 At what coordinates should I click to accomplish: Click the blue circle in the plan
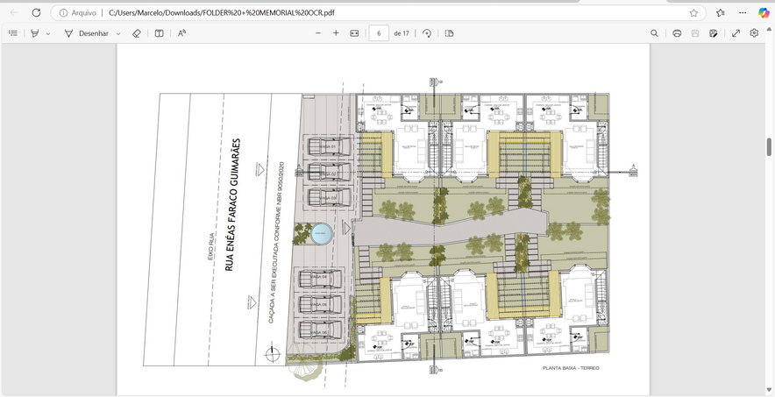(x=321, y=234)
